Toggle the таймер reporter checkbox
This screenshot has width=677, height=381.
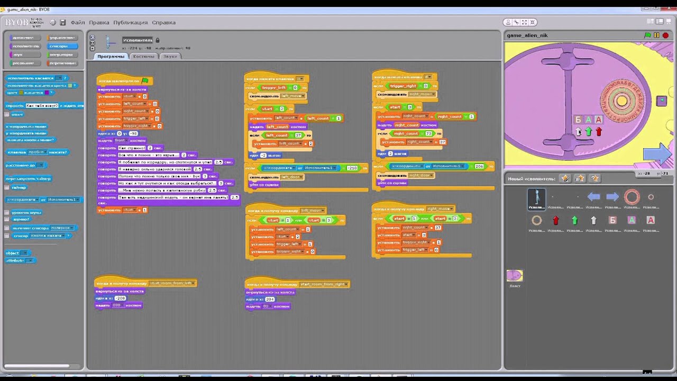coord(7,188)
